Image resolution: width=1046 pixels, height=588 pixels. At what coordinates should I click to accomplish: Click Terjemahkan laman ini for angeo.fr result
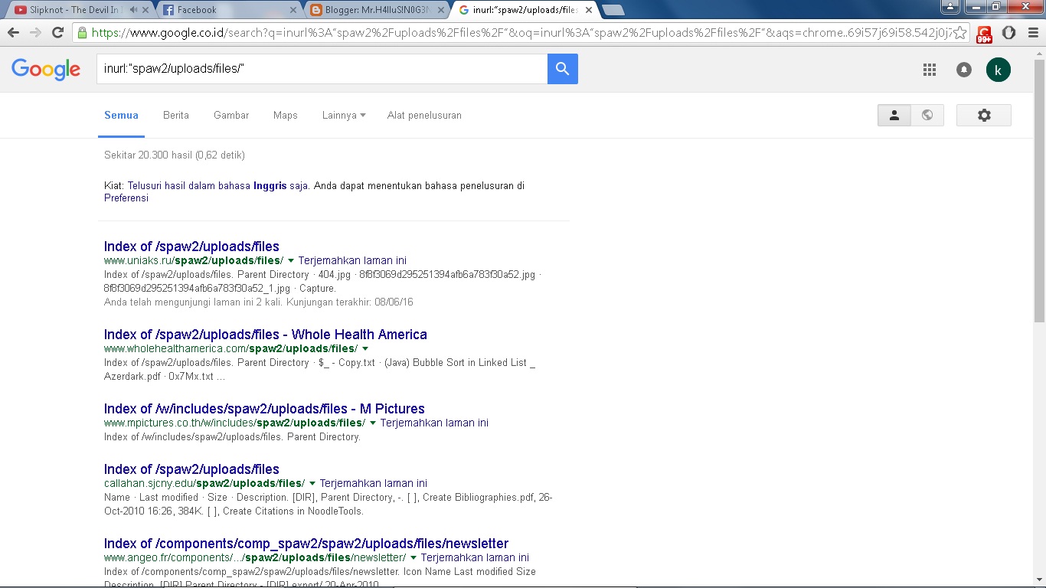pos(475,558)
